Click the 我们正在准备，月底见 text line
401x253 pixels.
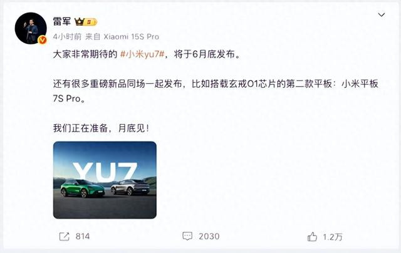click(101, 128)
